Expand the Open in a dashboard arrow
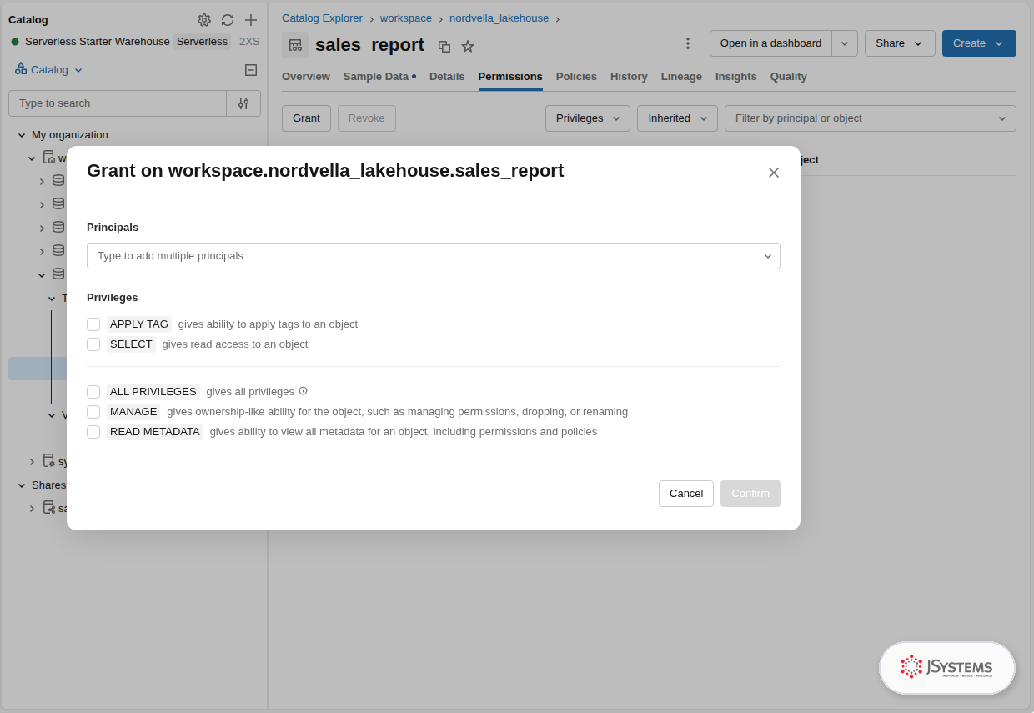Image resolution: width=1034 pixels, height=713 pixels. 845,43
